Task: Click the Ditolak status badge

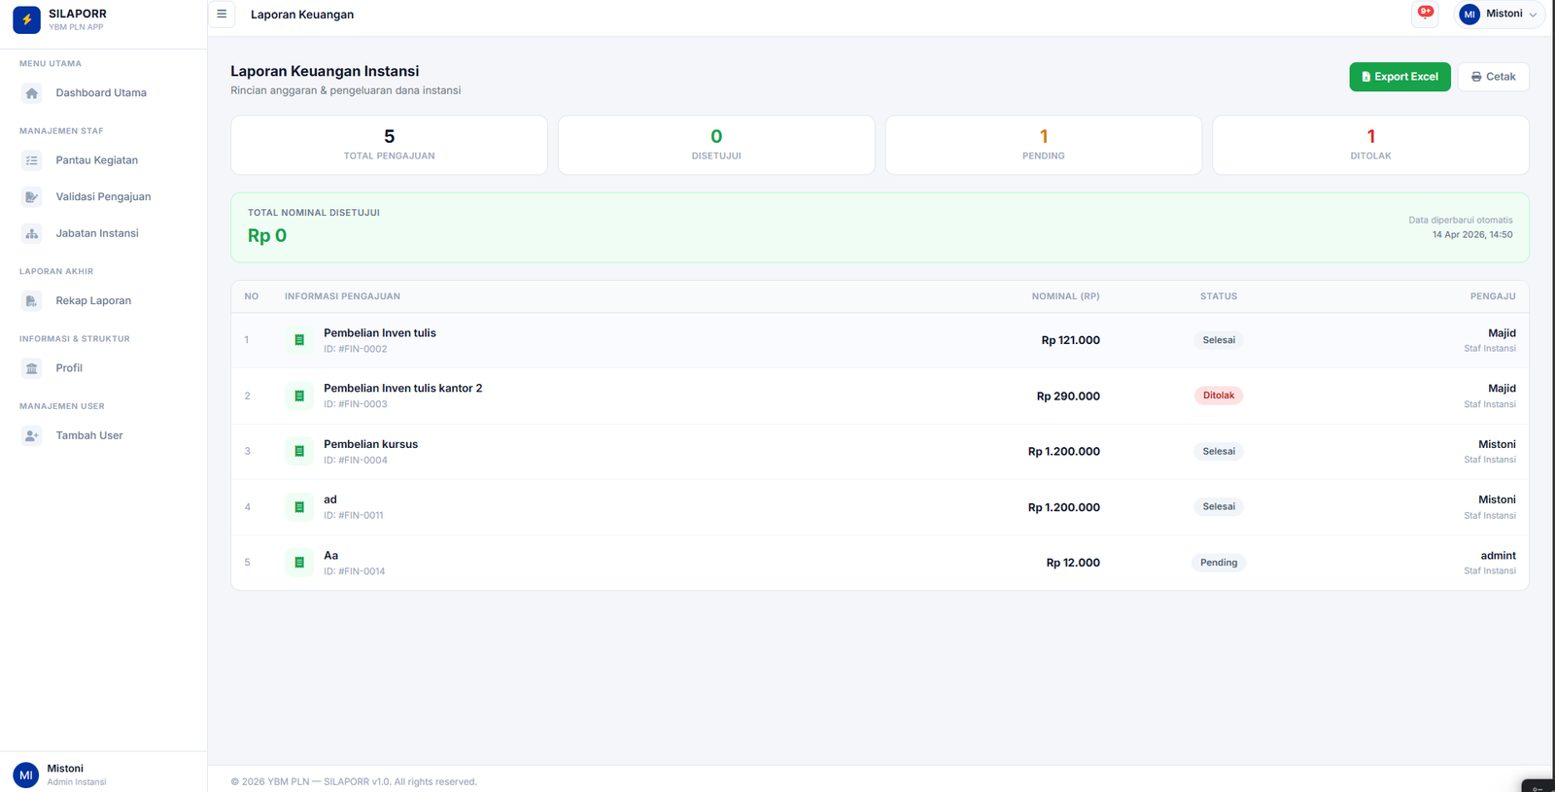Action: [x=1219, y=396]
